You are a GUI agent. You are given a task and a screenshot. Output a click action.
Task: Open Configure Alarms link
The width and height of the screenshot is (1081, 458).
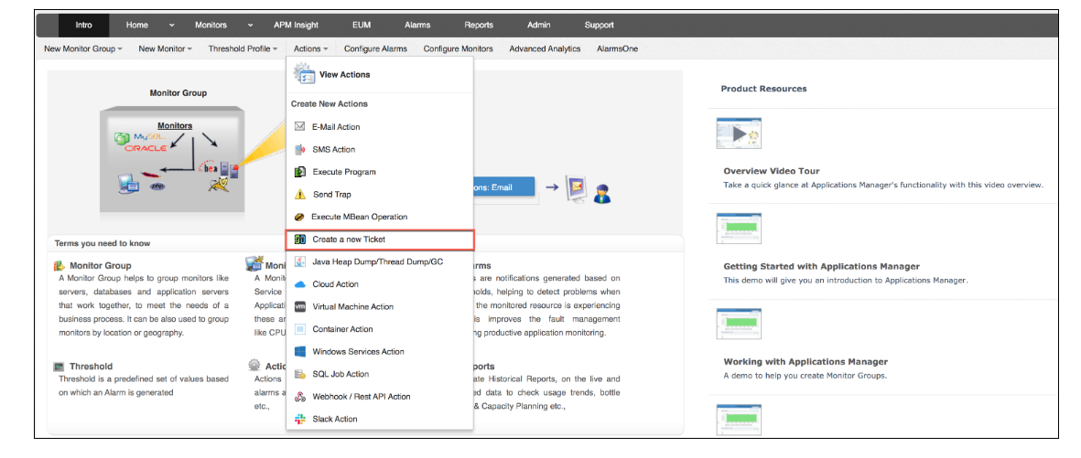375,48
